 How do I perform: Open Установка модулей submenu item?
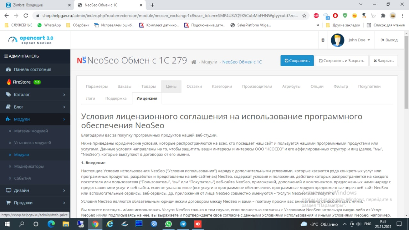[x=32, y=143]
